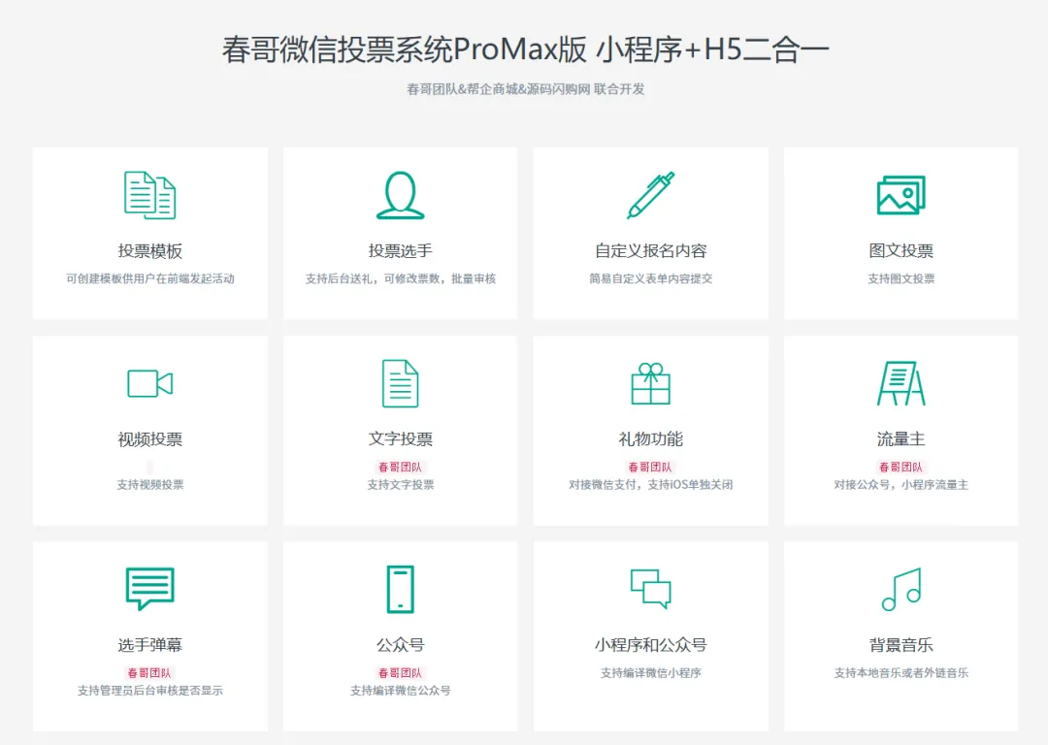Click the 春哥团队 tag under 流量主

[x=901, y=467]
